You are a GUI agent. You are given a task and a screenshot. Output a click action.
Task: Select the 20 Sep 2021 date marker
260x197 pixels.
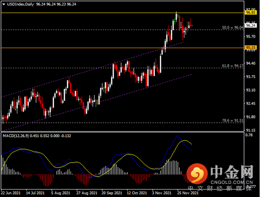point(112,193)
